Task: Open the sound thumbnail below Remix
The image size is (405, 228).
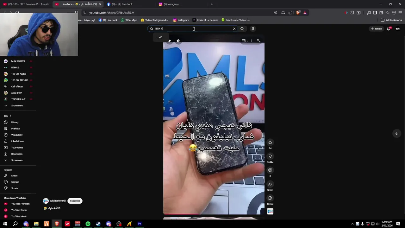Action: tap(270, 211)
